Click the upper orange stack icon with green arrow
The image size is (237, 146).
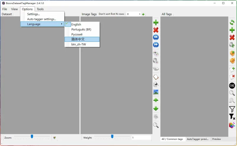click(232, 53)
